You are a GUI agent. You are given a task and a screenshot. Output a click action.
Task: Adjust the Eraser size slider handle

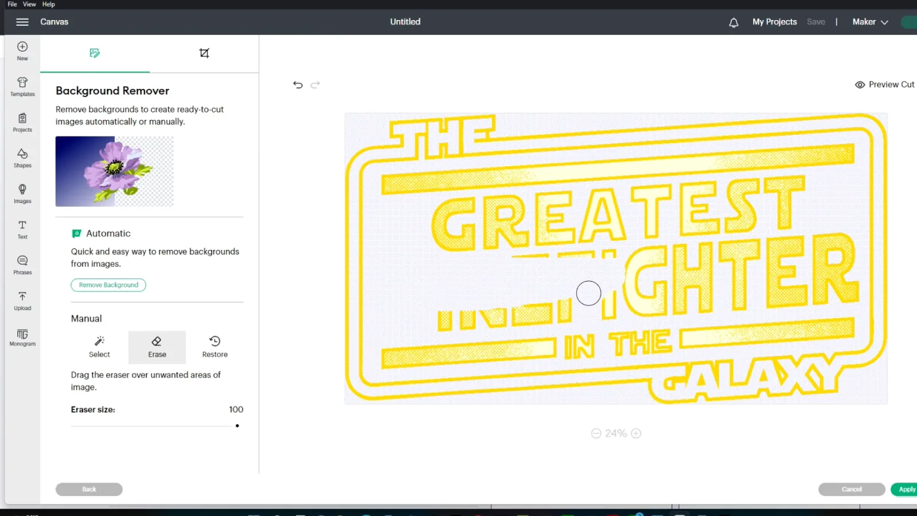237,426
